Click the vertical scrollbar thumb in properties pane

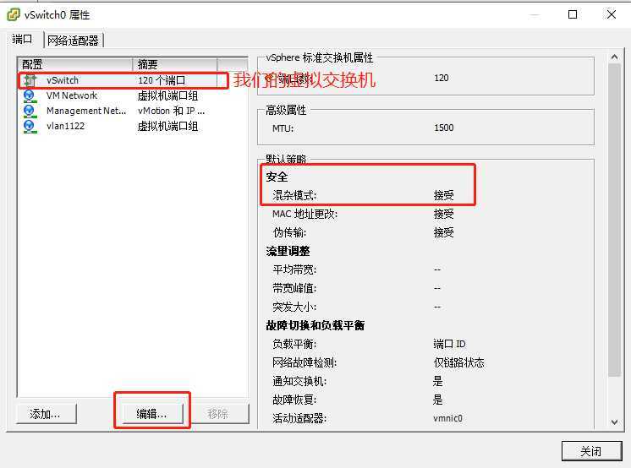coord(614,220)
